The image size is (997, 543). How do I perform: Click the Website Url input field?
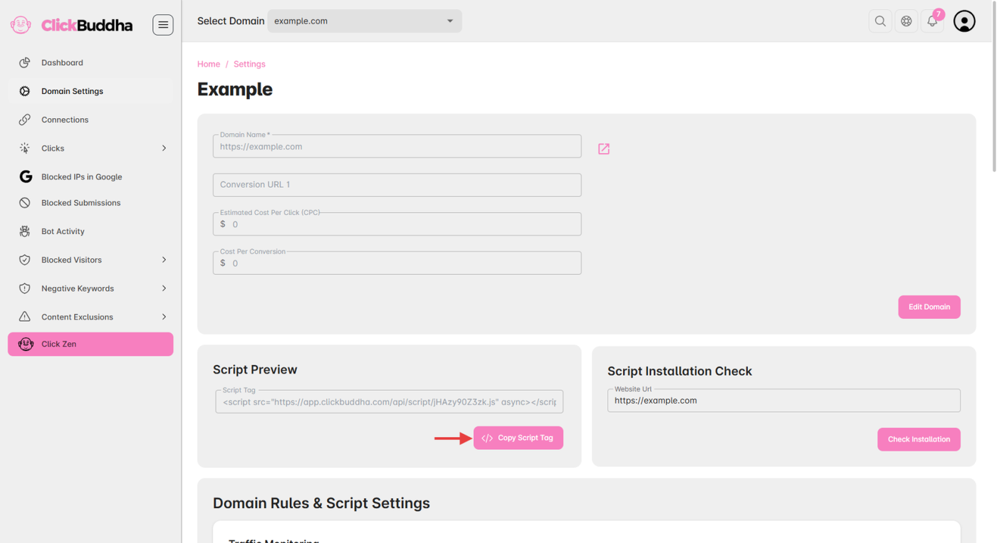pyautogui.click(x=783, y=401)
